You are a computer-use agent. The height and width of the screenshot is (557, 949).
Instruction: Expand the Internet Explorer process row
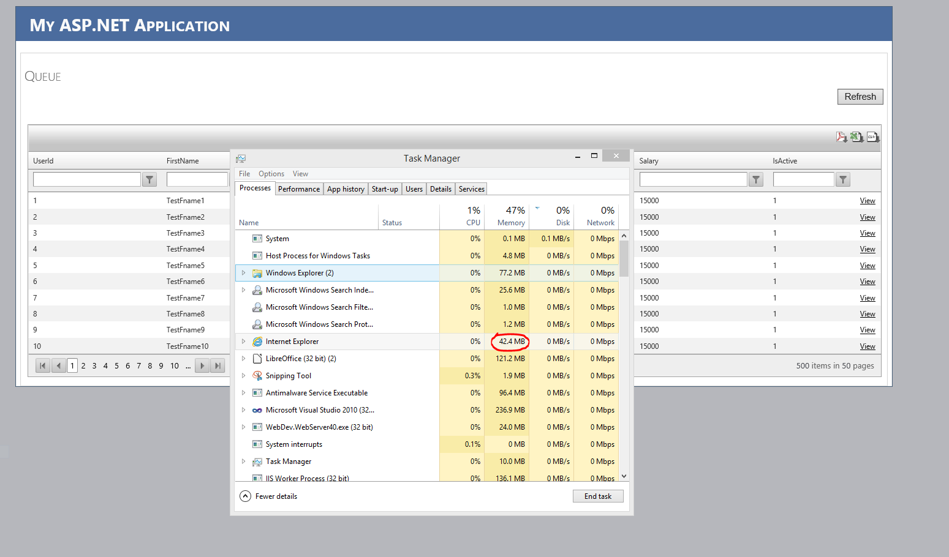[x=243, y=342]
